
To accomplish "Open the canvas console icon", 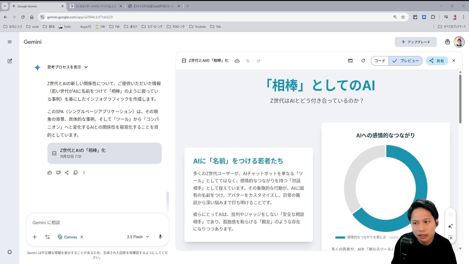I will tap(350, 61).
